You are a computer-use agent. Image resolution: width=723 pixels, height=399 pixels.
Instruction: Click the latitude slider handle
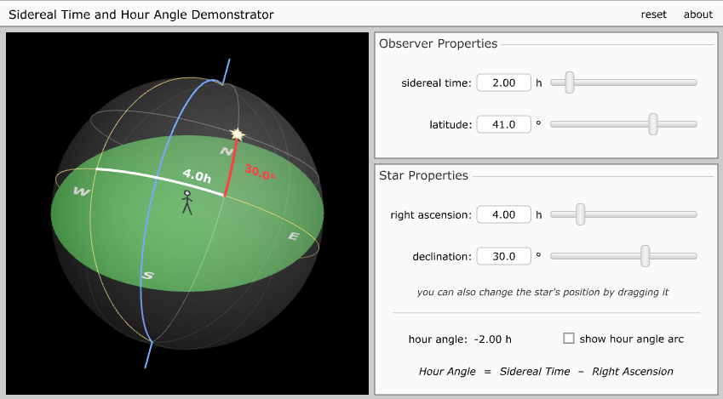click(x=653, y=124)
